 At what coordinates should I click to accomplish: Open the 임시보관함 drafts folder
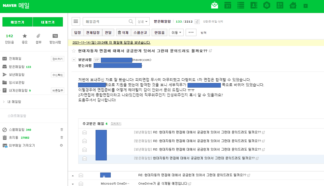[x=16, y=83]
